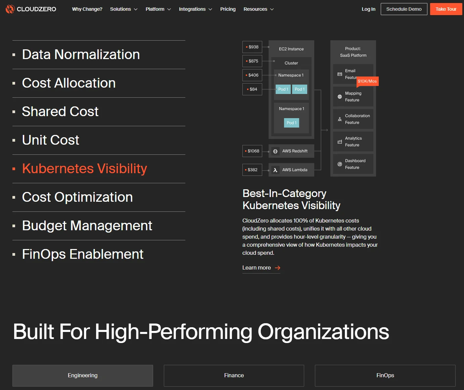
Task: Click the $382 cost label
Action: [252, 170]
